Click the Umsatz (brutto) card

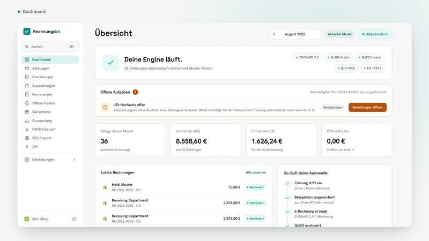[x=206, y=140]
